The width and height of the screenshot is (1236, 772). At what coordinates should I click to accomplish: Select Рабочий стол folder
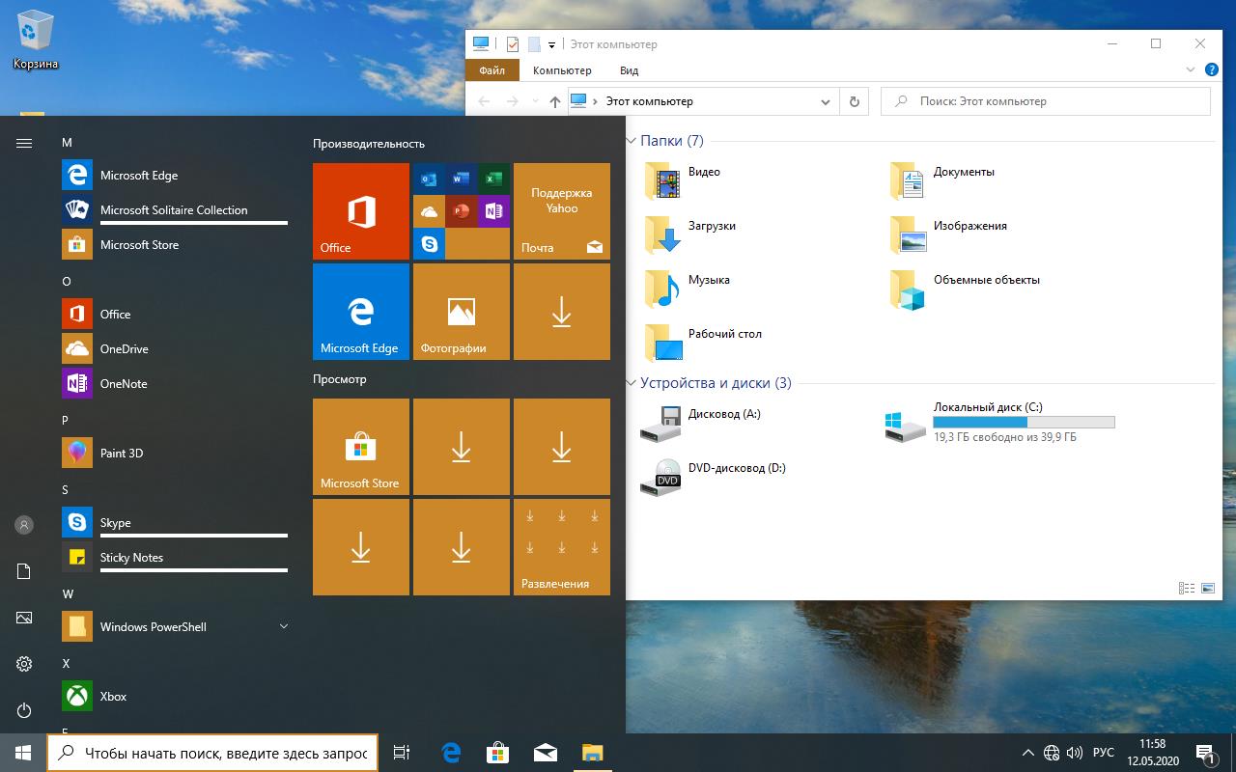point(705,343)
